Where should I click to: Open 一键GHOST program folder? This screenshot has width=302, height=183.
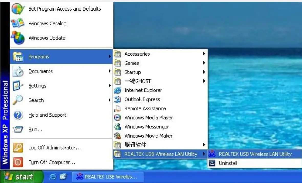coord(160,81)
